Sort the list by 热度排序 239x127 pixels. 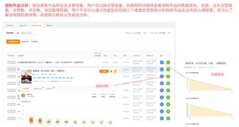(25, 42)
